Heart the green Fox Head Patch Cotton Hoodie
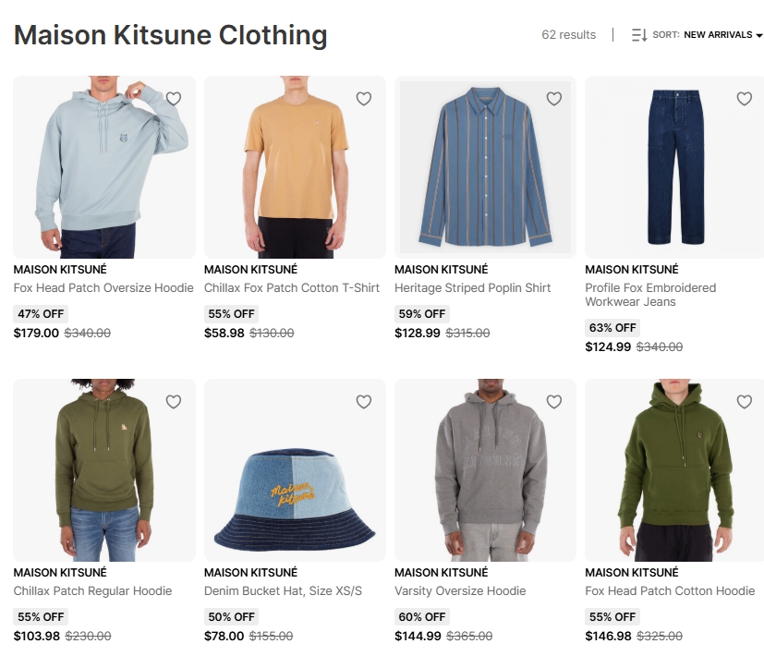 coord(744,402)
